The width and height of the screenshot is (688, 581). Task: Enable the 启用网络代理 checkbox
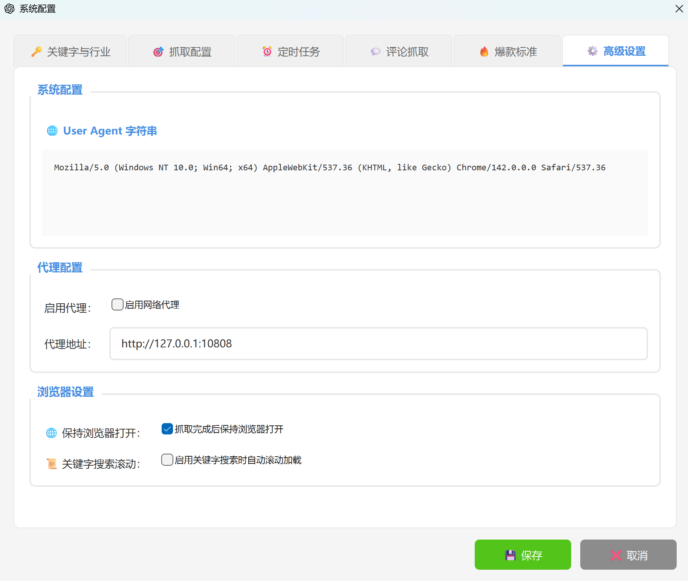(117, 304)
